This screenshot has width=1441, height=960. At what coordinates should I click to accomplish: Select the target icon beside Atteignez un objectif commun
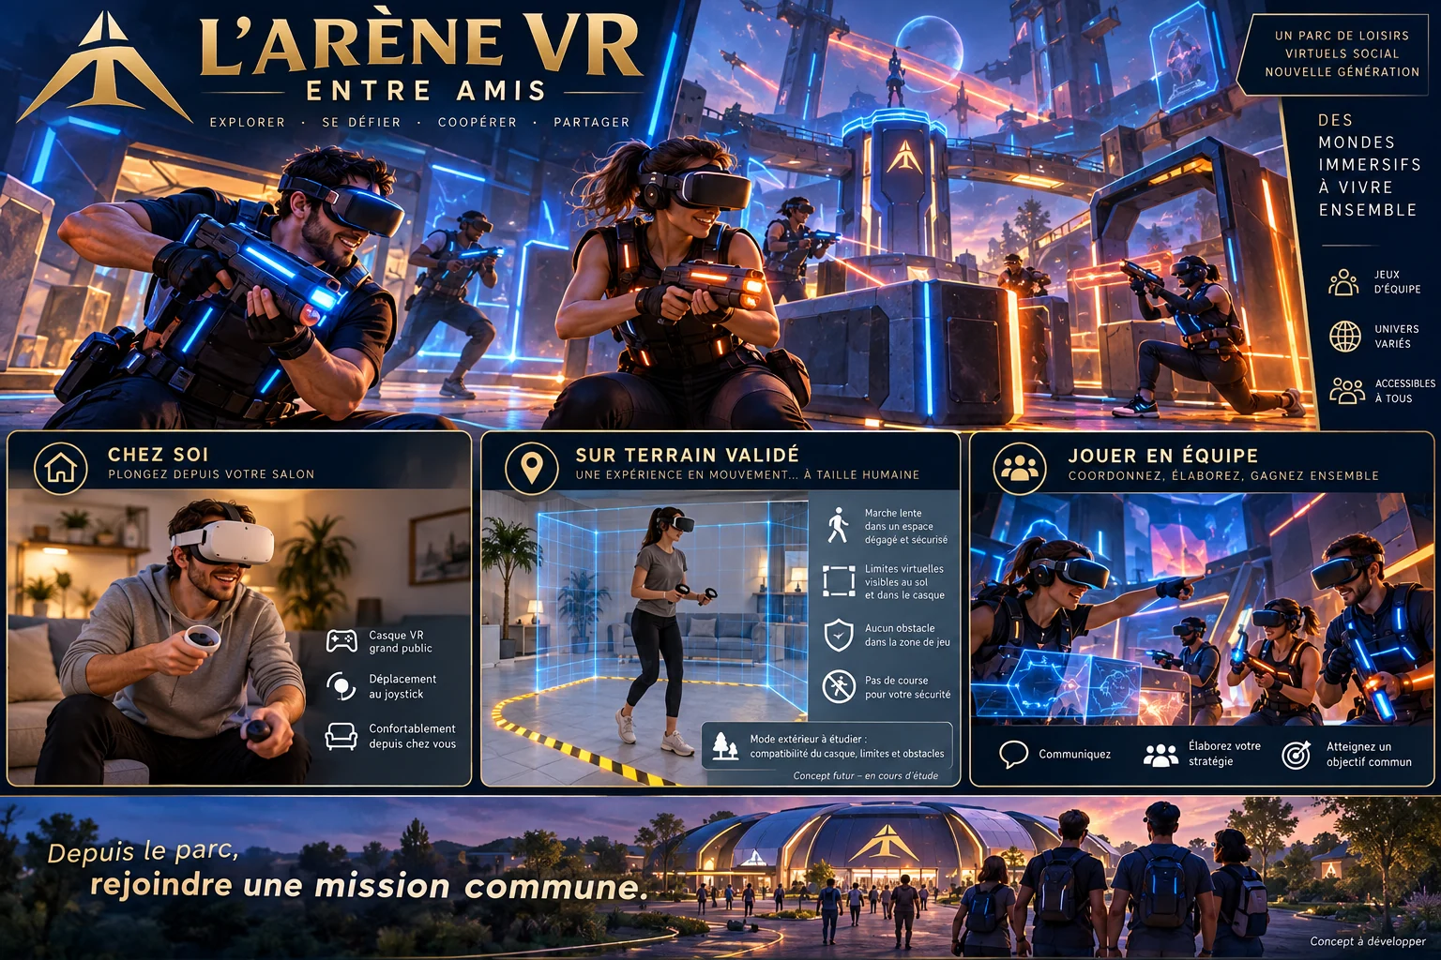pos(1297,754)
